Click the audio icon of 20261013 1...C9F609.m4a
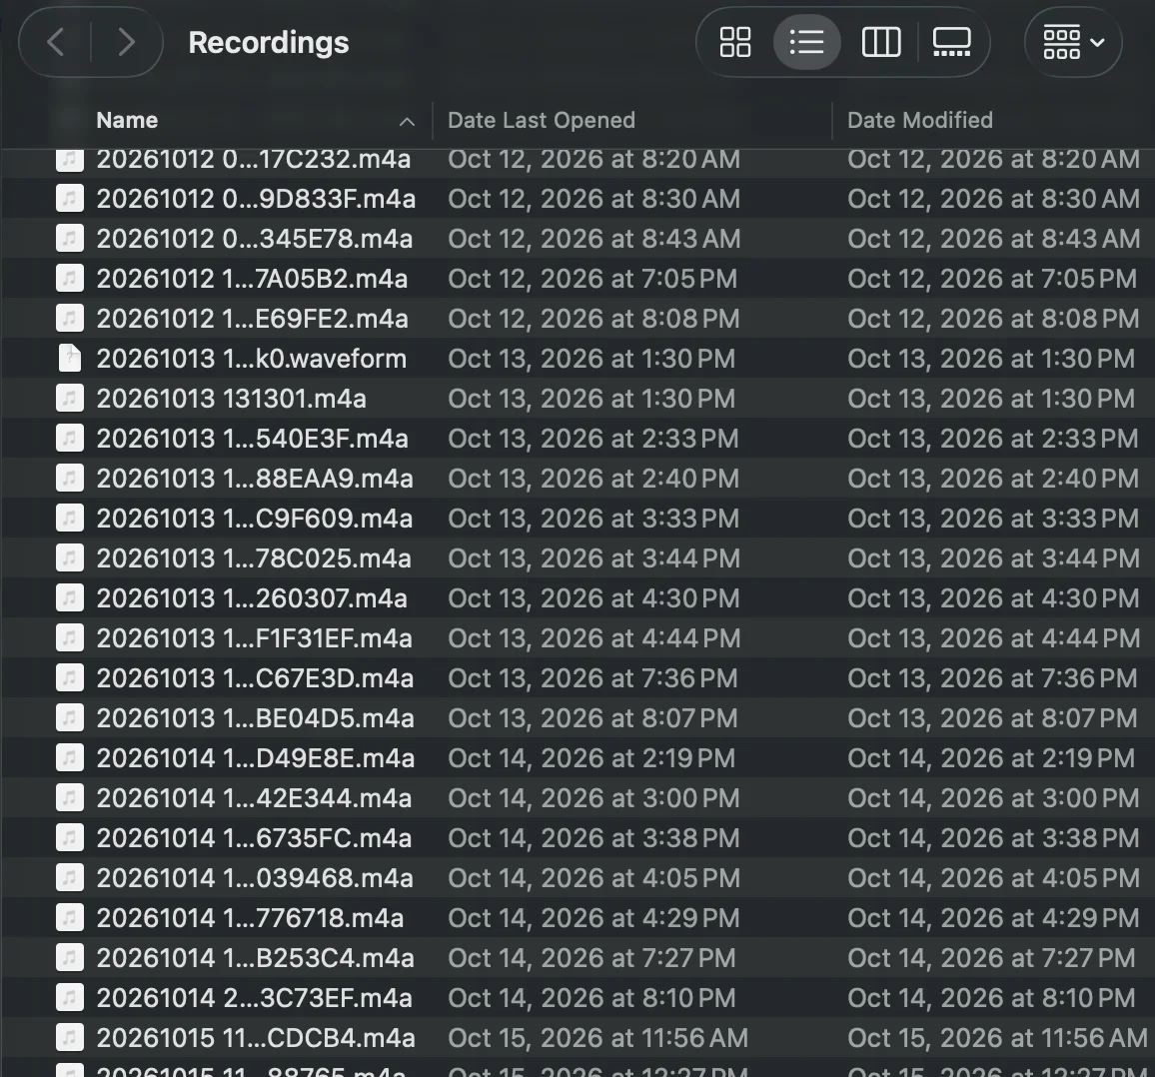Image resolution: width=1155 pixels, height=1077 pixels. click(x=70, y=518)
